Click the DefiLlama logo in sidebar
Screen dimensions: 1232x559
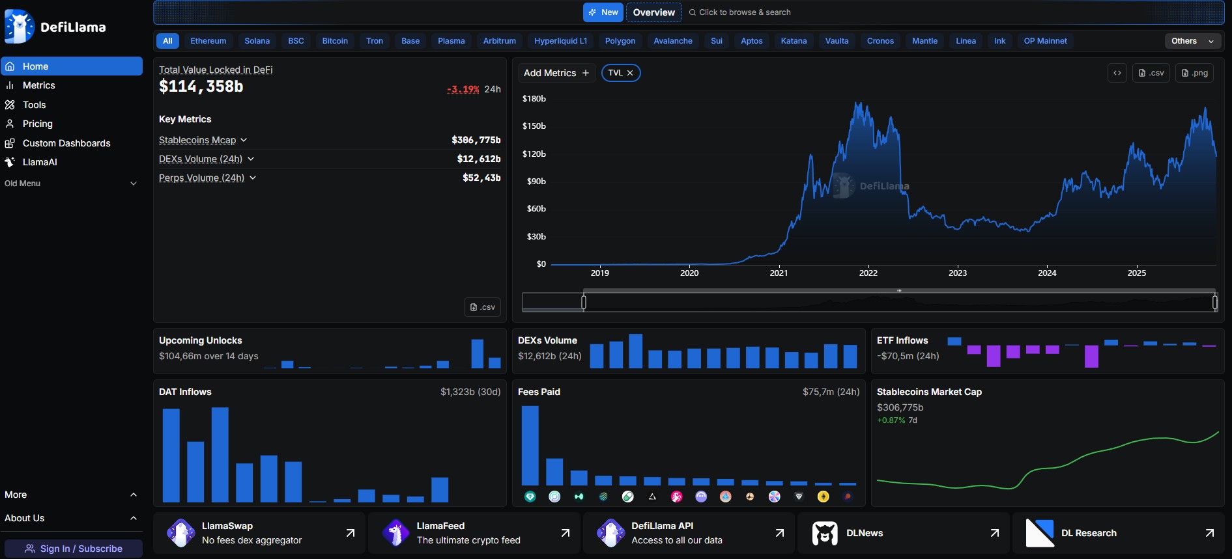[x=55, y=27]
